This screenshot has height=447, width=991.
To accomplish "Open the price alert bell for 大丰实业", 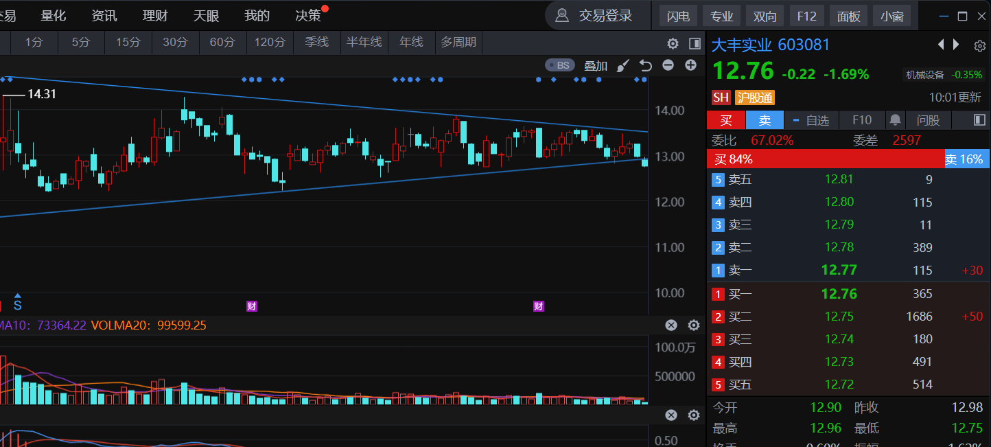I will tap(895, 120).
